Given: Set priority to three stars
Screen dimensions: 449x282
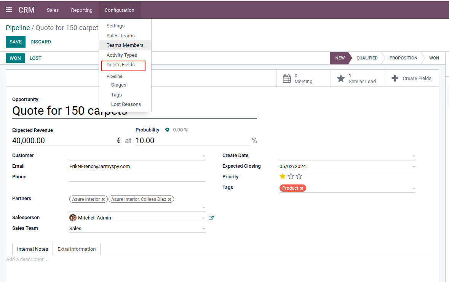Looking at the screenshot, I should (299, 176).
